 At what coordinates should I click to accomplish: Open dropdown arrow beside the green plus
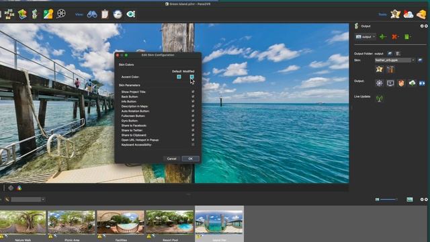386,36
